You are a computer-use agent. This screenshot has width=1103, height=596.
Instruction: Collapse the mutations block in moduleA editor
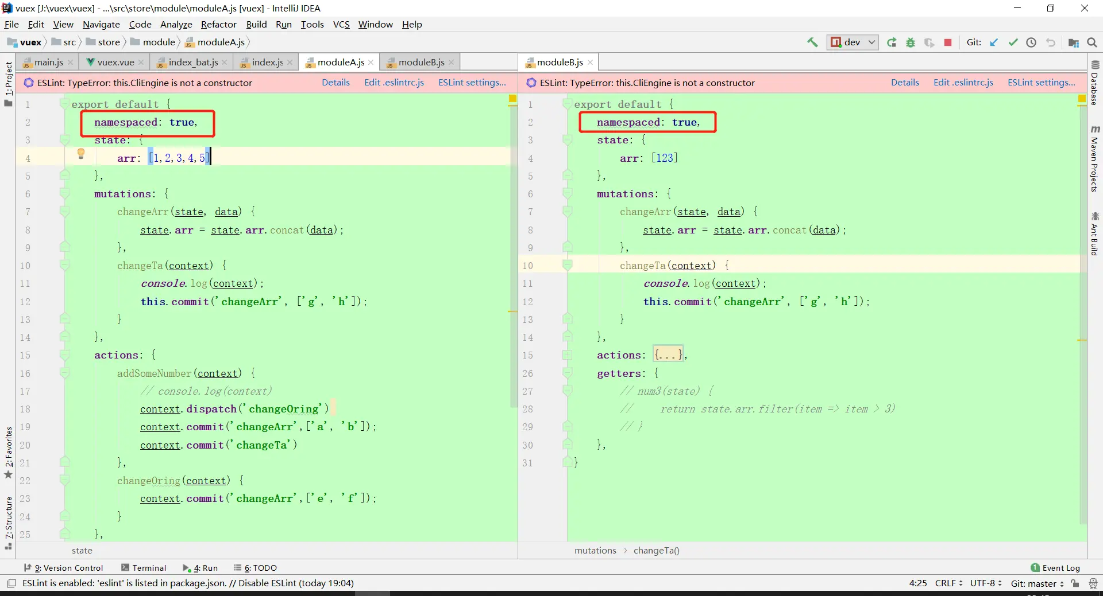pyautogui.click(x=64, y=194)
